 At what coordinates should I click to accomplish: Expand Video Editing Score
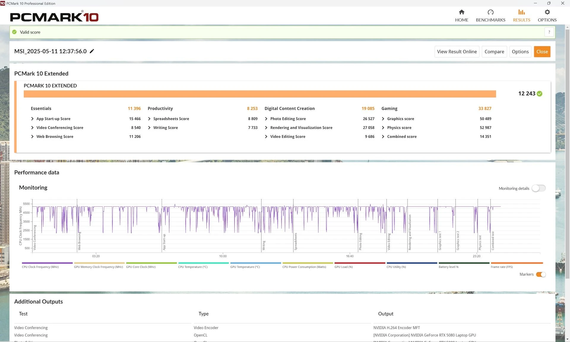point(266,137)
